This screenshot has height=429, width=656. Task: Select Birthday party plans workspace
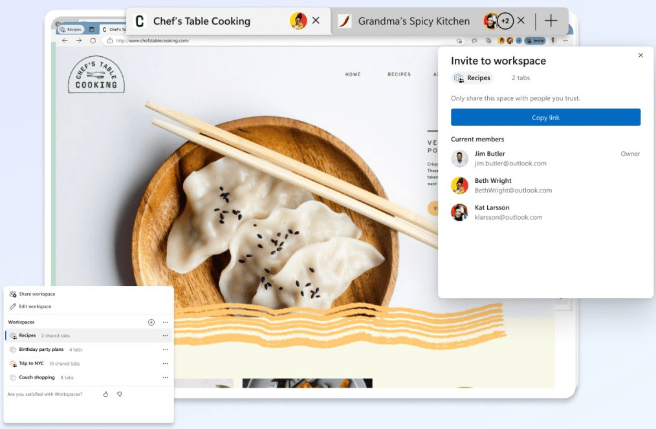(89, 350)
